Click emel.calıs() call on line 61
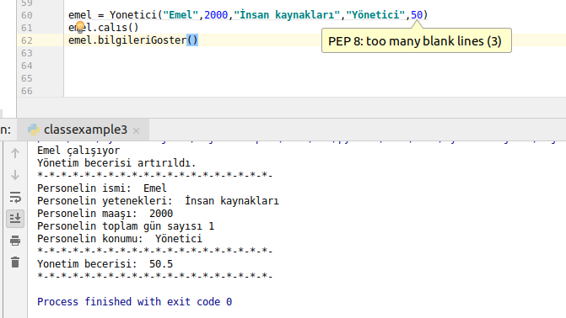Viewport: 566px width, 318px height. point(104,28)
